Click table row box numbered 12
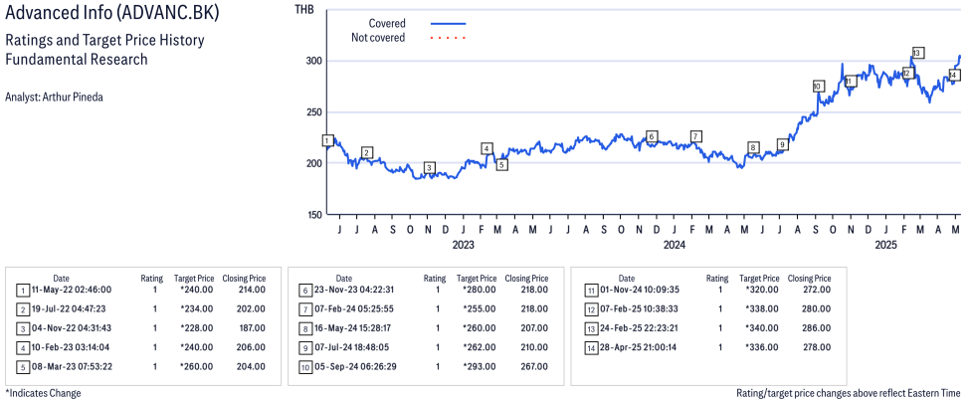Screen dimensions: 971x400 591,309
